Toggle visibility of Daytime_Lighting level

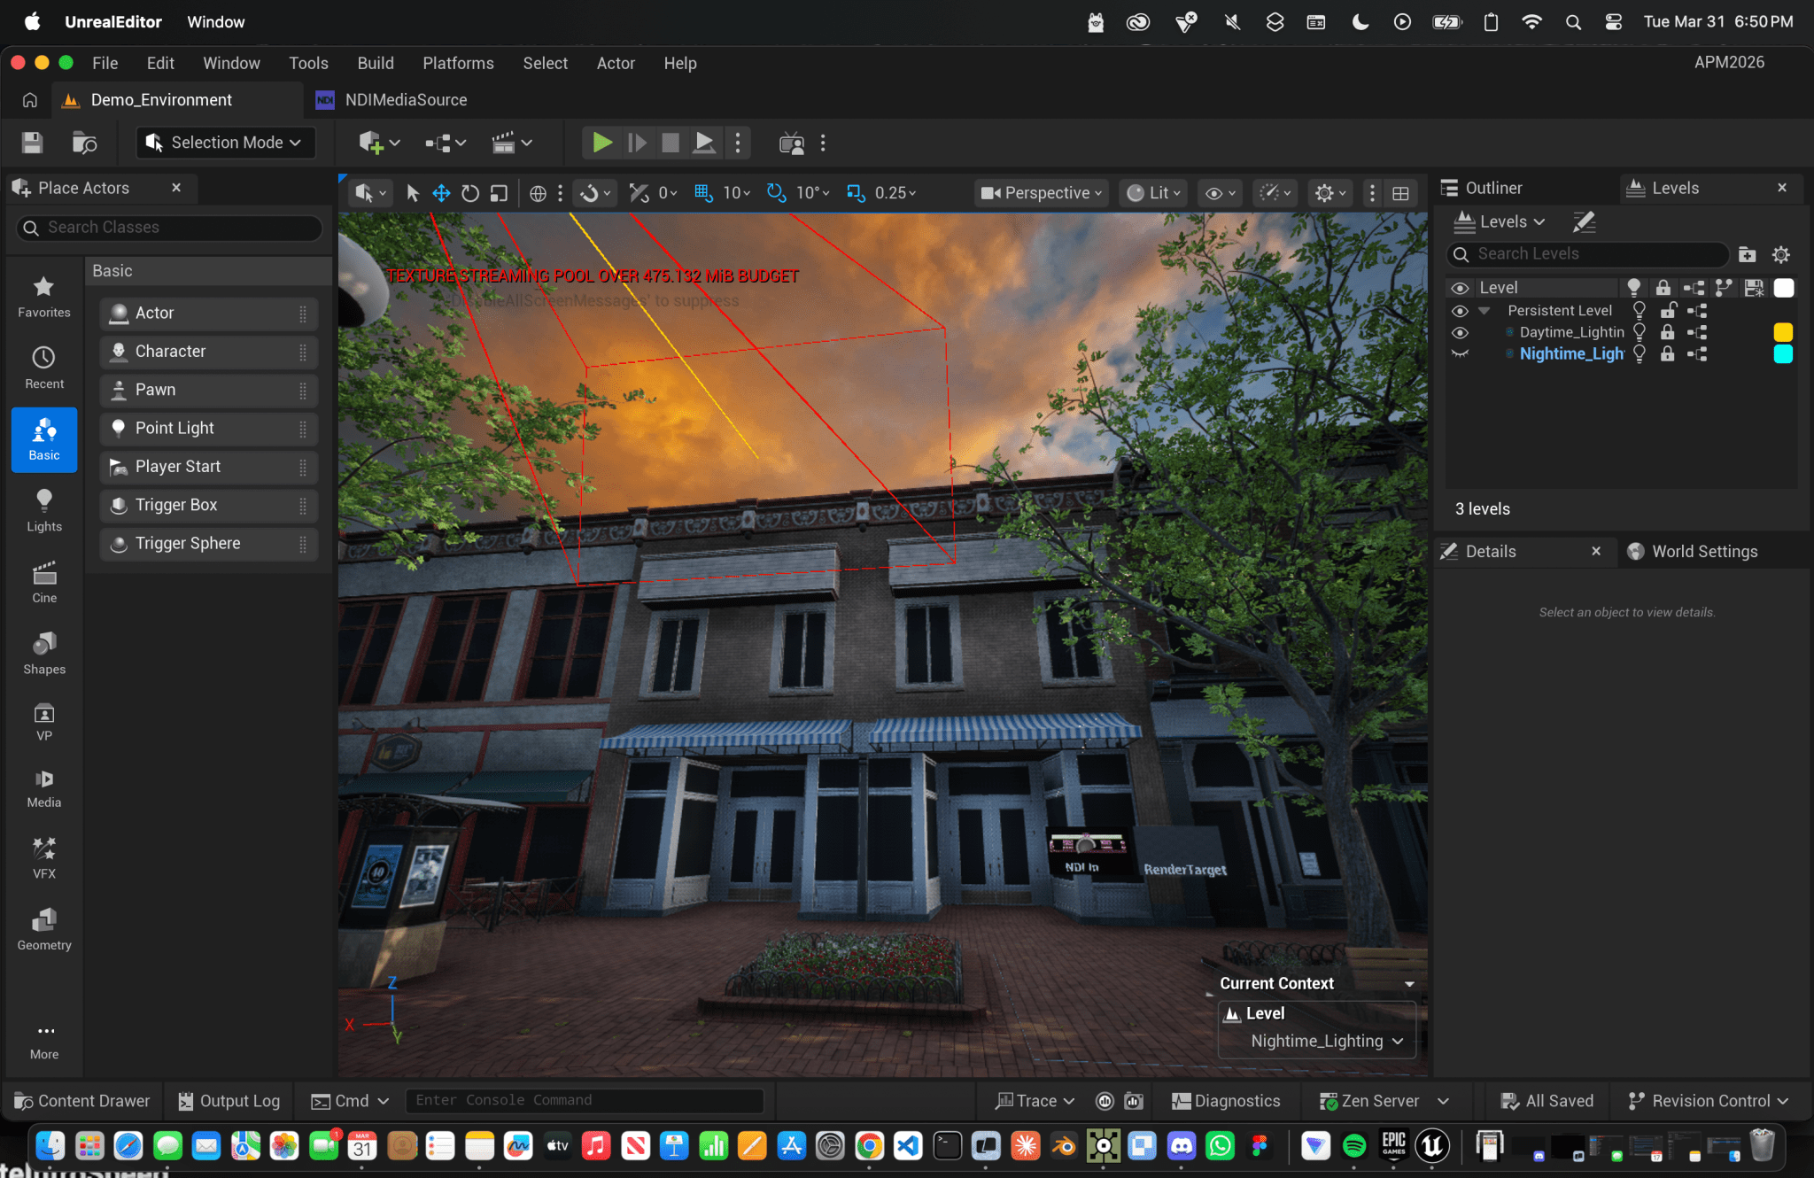click(x=1460, y=332)
